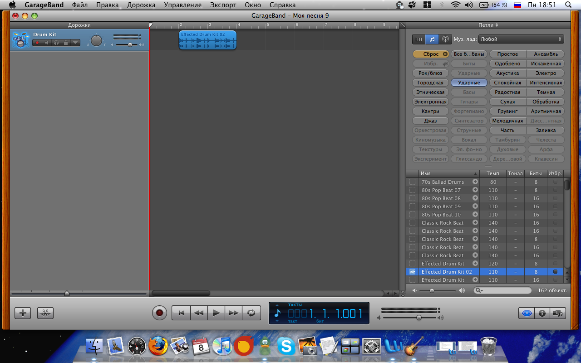Viewport: 581px width, 363px height.
Task: Click the Drum Kit instrument icon
Action: [x=21, y=40]
